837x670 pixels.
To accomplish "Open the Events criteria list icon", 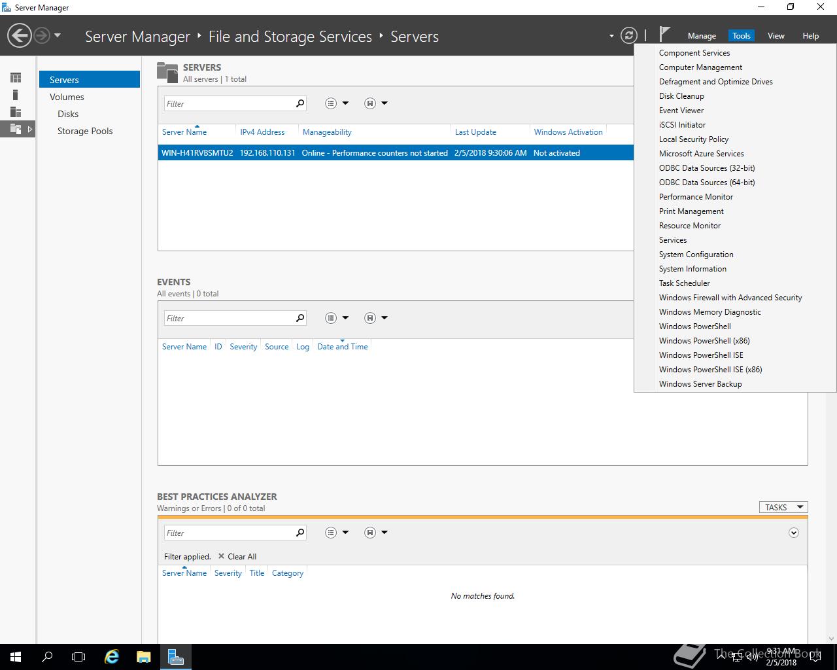I will coord(331,318).
